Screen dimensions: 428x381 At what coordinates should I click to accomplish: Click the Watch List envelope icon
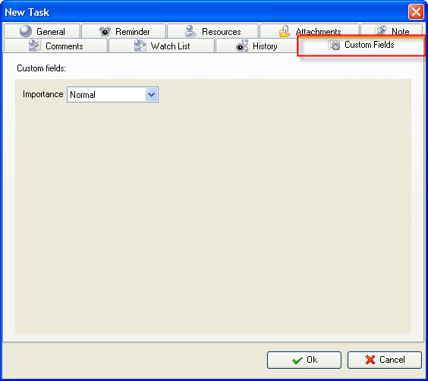click(140, 46)
